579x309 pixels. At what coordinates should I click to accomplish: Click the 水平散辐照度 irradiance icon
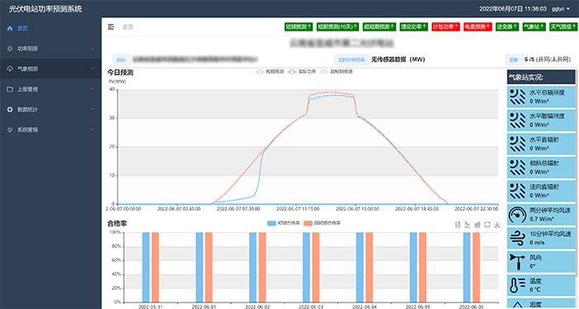pos(517,120)
